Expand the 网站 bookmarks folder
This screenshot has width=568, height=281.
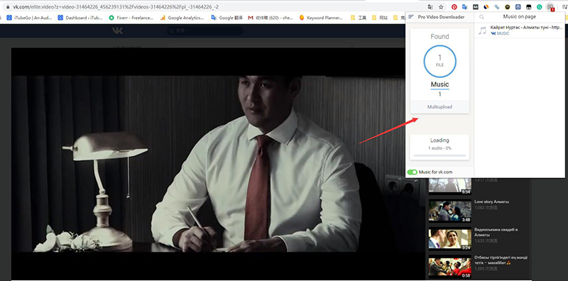(381, 17)
